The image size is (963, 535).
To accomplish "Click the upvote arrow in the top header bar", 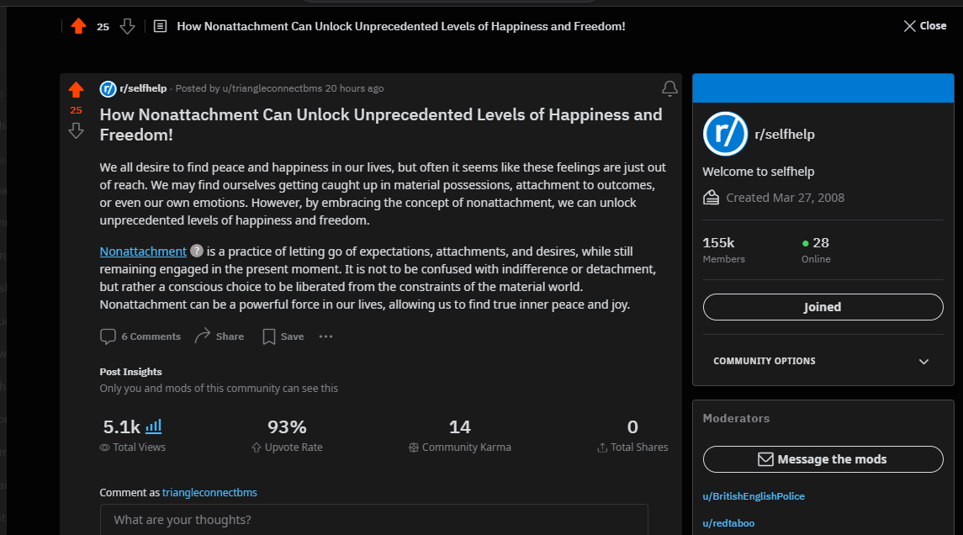I will (78, 26).
